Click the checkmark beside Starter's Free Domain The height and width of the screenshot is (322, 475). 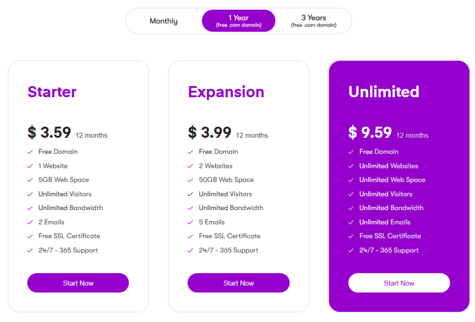pyautogui.click(x=29, y=152)
